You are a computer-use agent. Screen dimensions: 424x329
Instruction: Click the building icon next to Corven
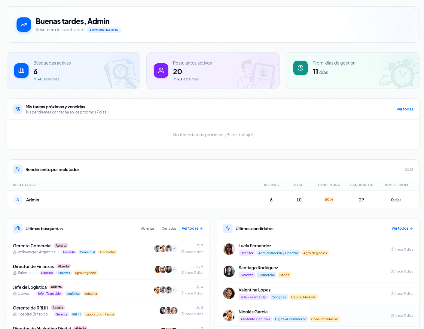coord(15,294)
